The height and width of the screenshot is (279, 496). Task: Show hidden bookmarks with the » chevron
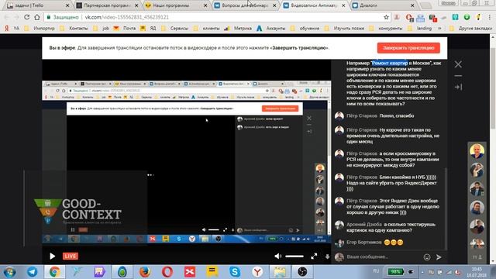(x=439, y=28)
